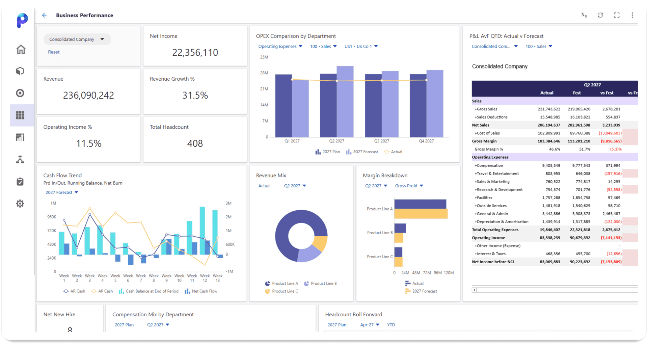Click the Operating Income row label in P&L

488,238
